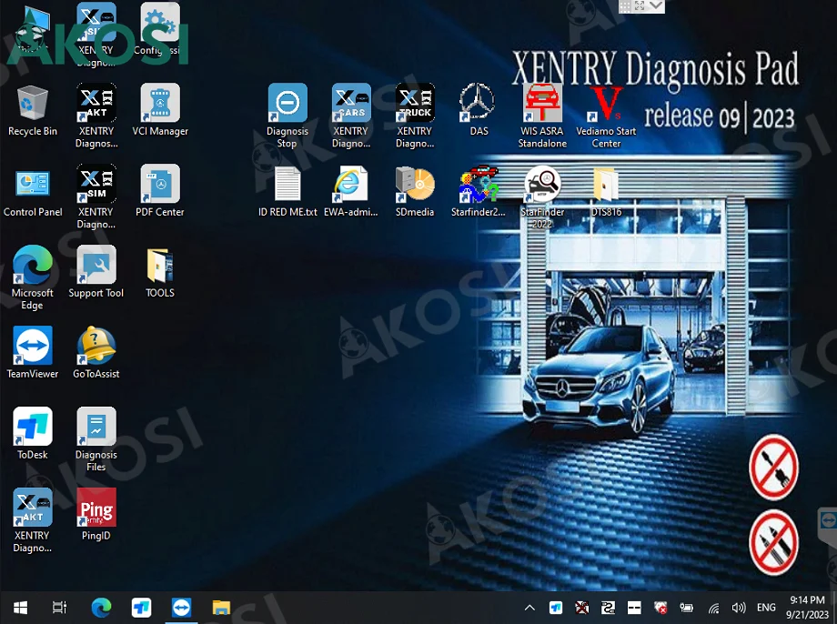Click the Wi-Fi network tray icon
The width and height of the screenshot is (837, 624).
714,608
